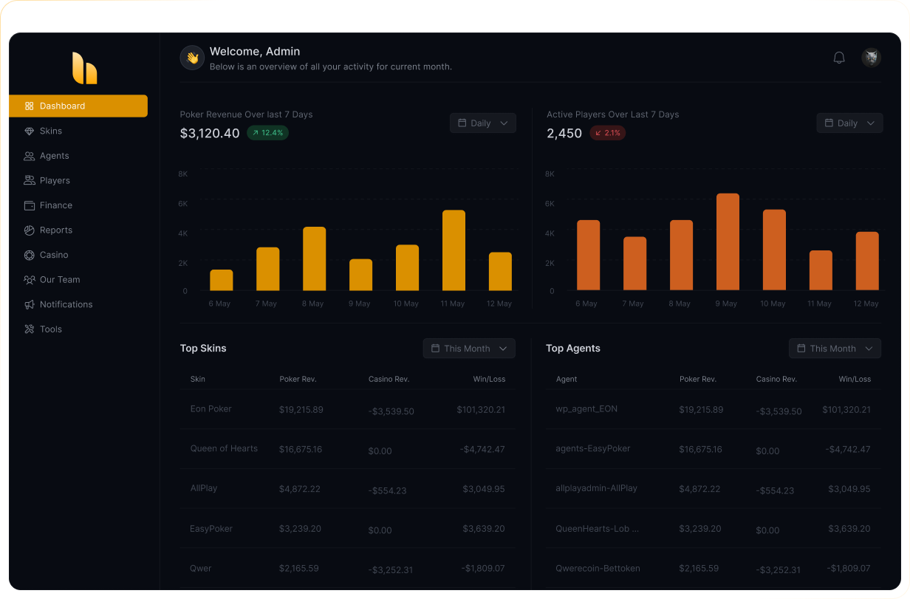Sort Top Skins by Poker Rev. column

click(298, 380)
